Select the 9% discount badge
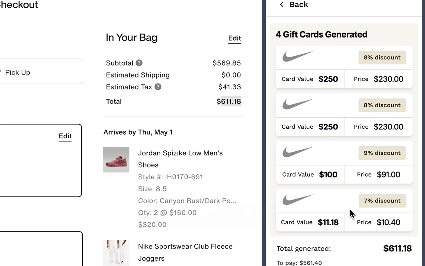Image resolution: width=425 pixels, height=266 pixels. pos(382,153)
